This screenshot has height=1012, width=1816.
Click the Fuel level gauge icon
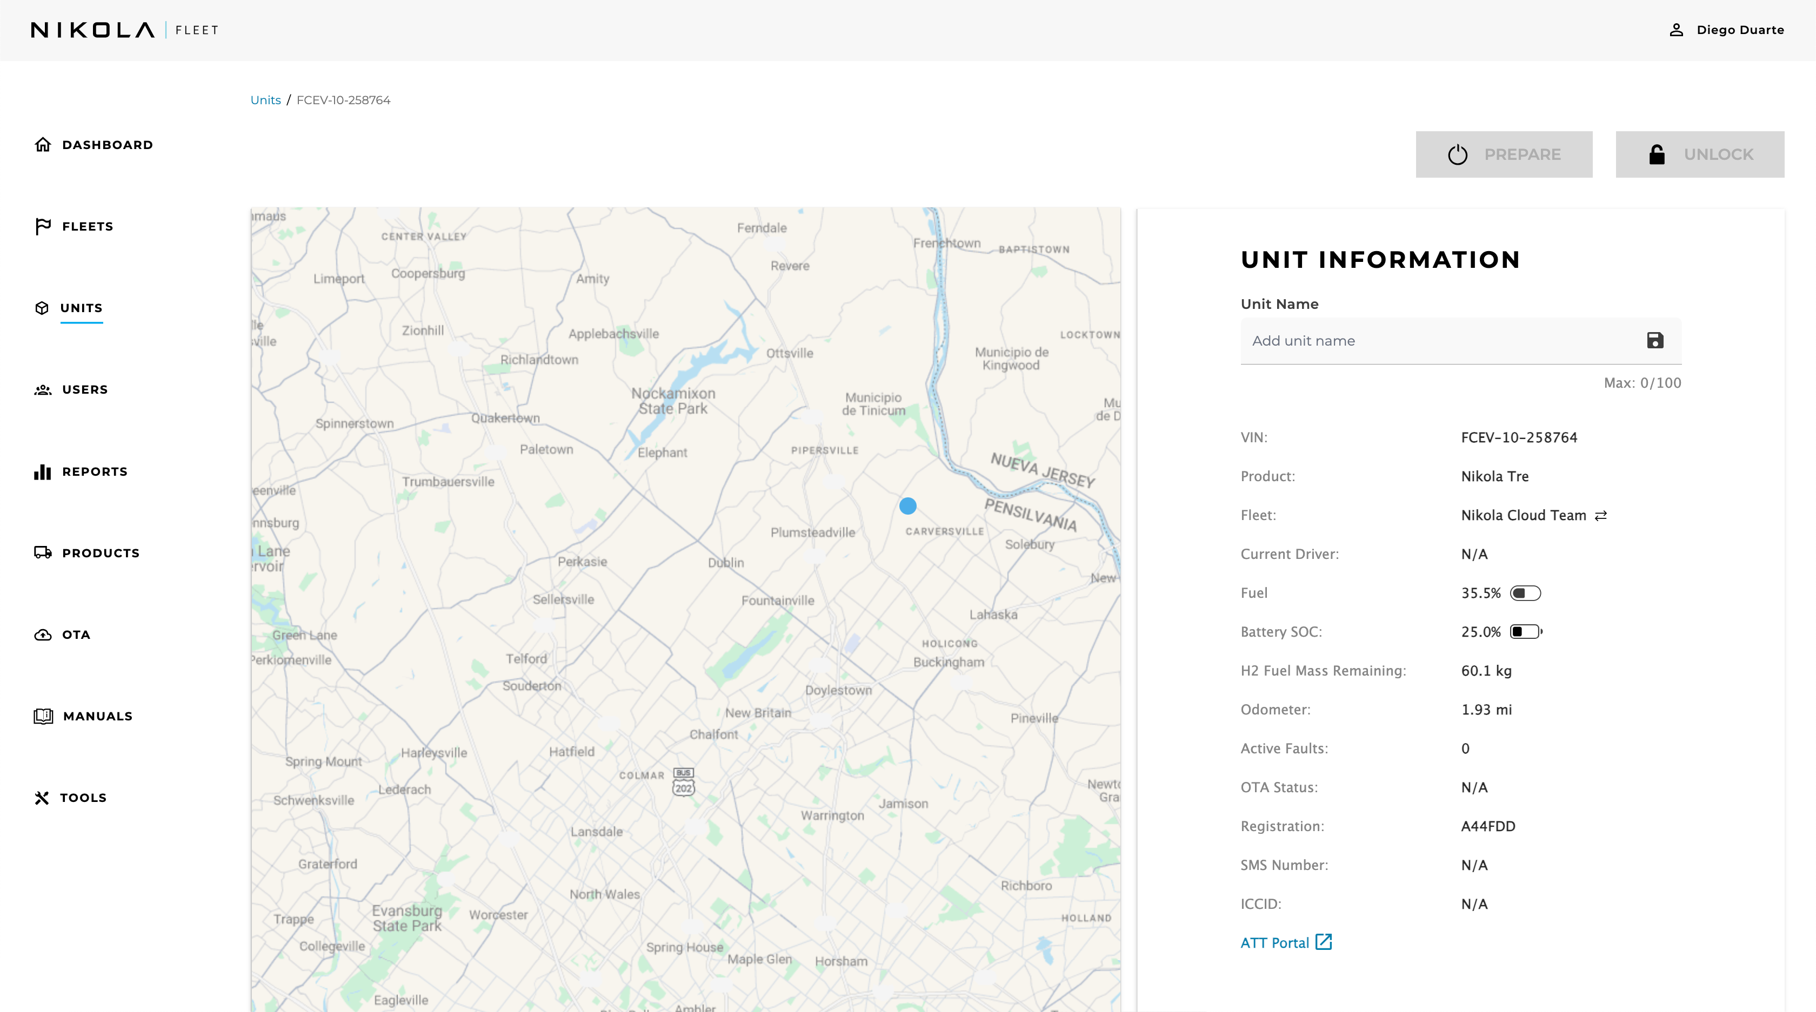pyautogui.click(x=1526, y=593)
